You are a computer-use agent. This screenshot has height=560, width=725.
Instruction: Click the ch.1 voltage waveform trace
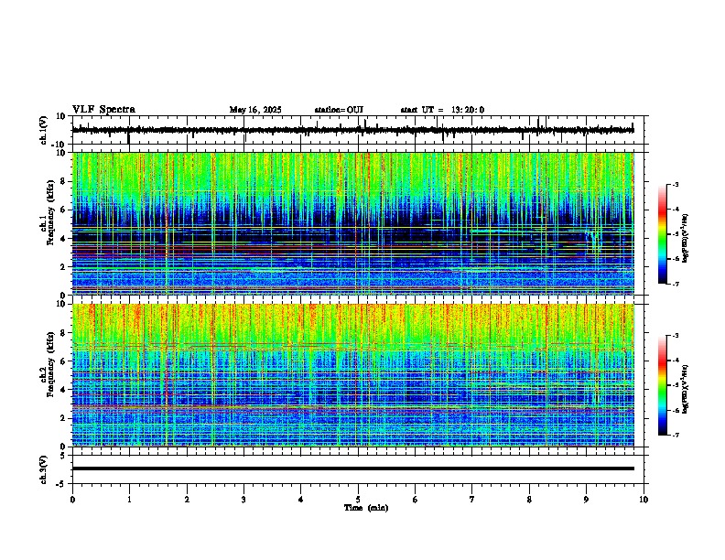353,130
